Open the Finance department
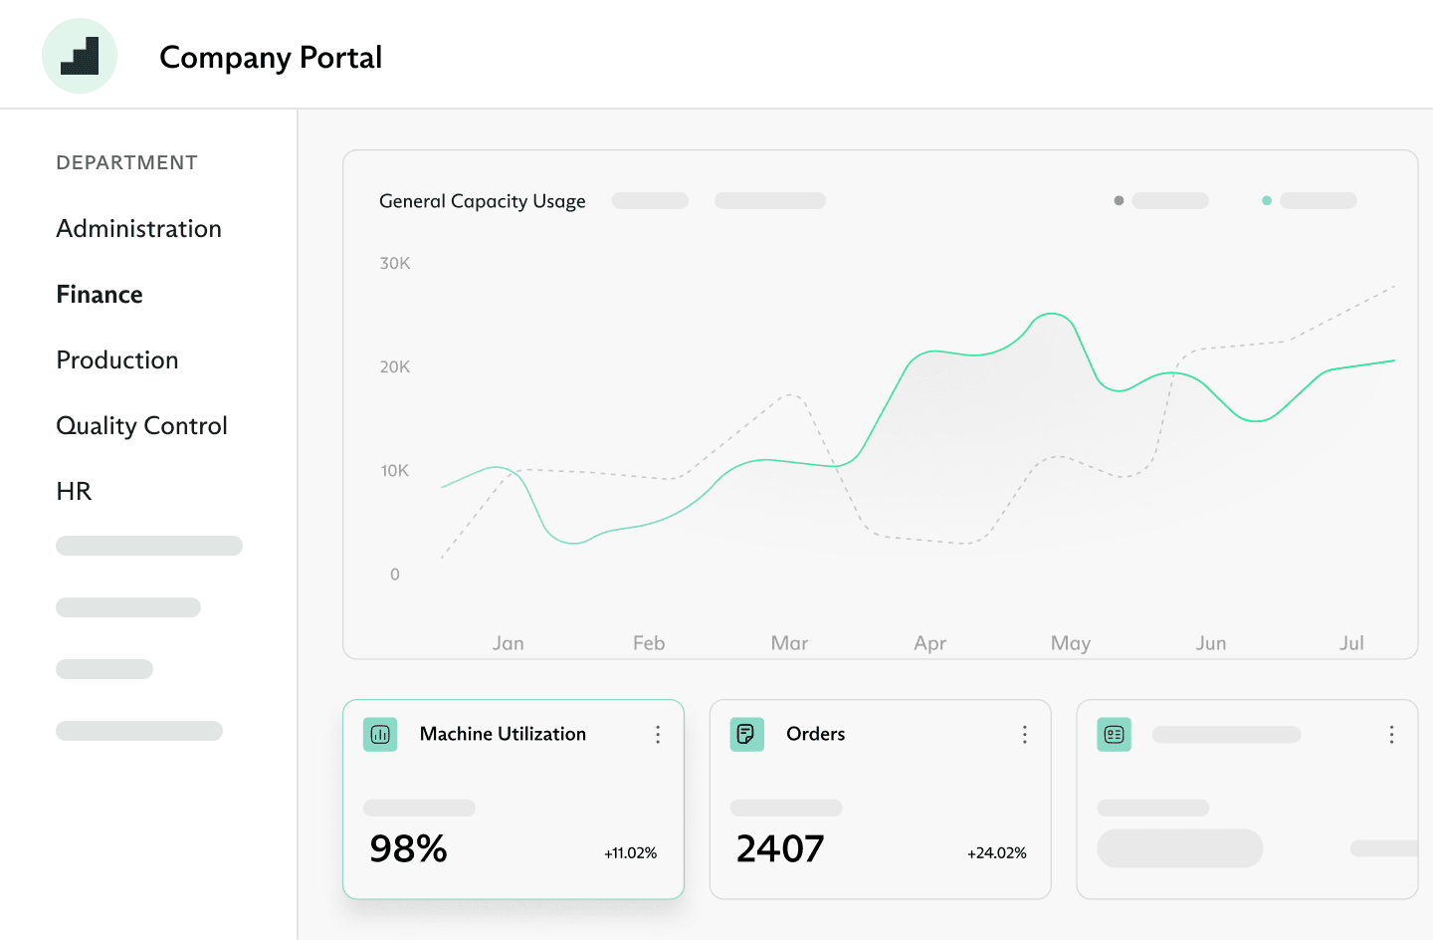The image size is (1433, 940). pos(100,295)
